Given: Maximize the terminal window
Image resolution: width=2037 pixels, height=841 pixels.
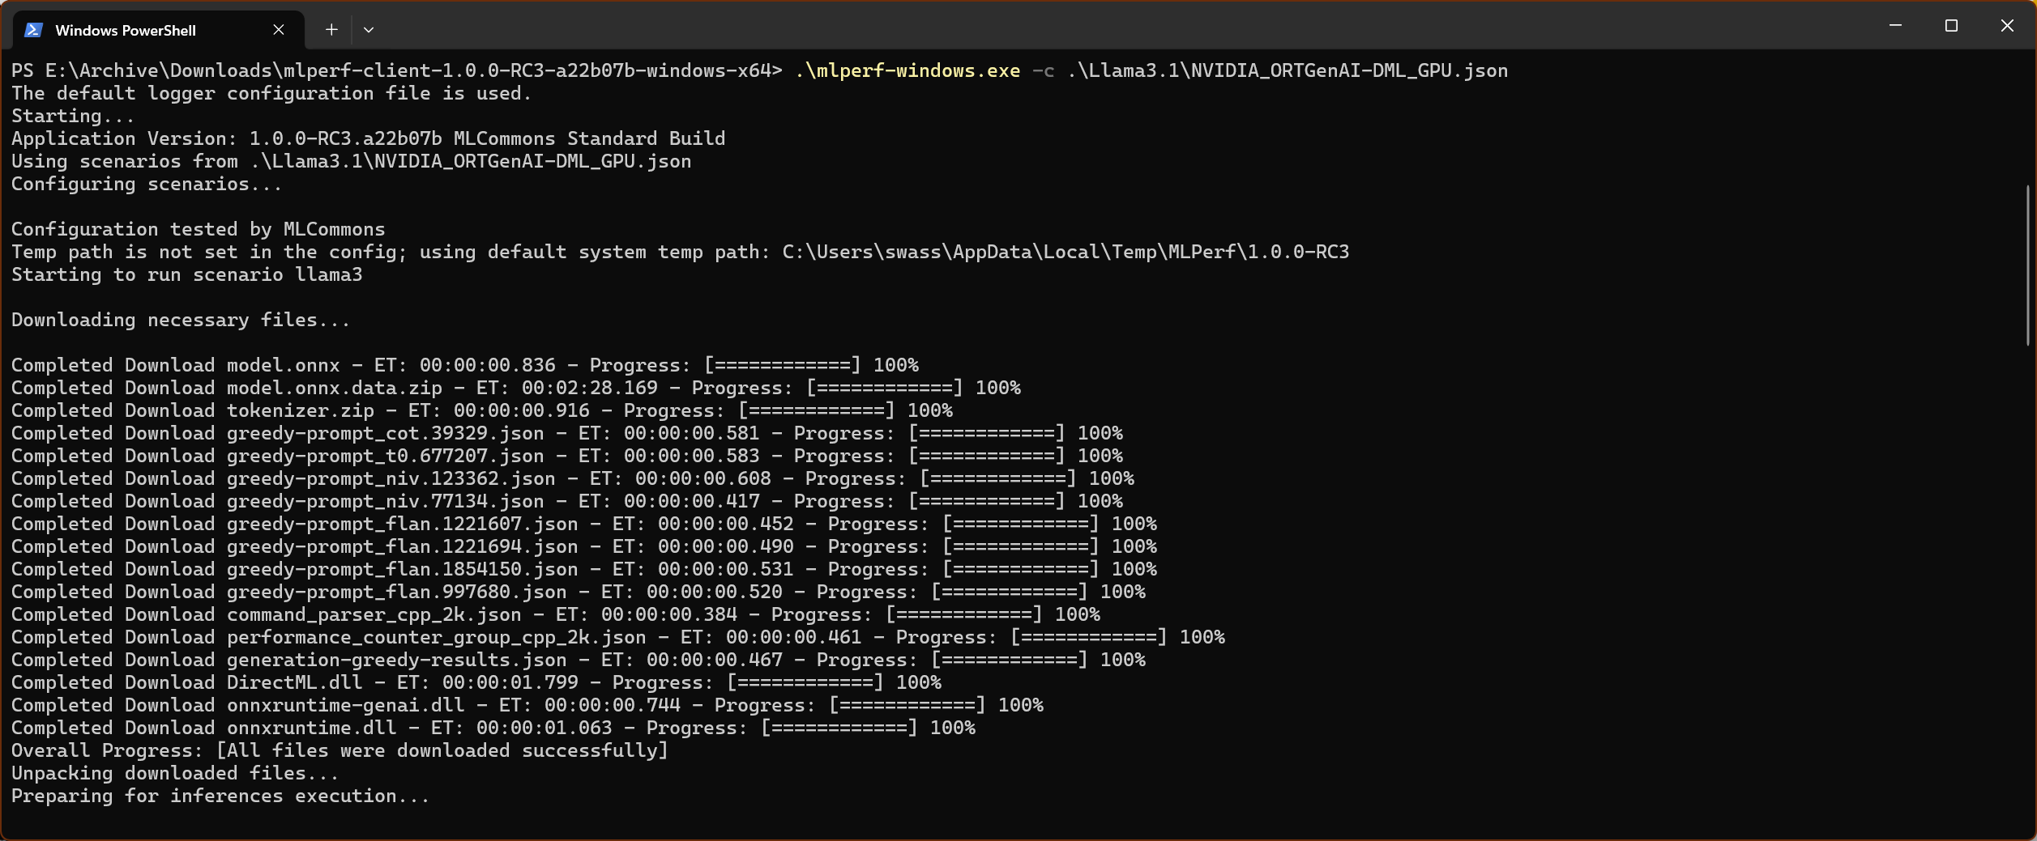Looking at the screenshot, I should pyautogui.click(x=1951, y=26).
